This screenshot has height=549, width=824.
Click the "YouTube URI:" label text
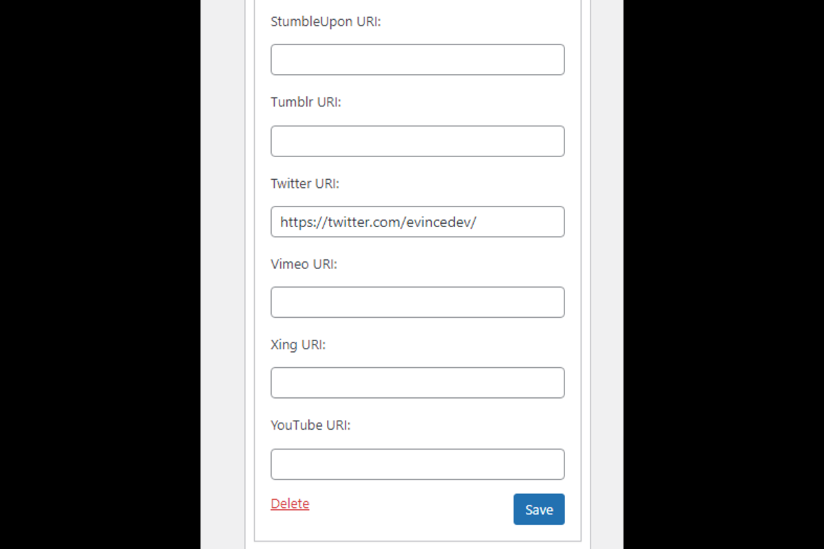(310, 425)
